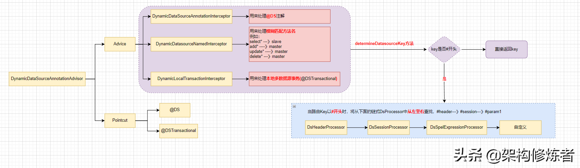Click the determineDatasourceKey方法 label

[x=384, y=44]
